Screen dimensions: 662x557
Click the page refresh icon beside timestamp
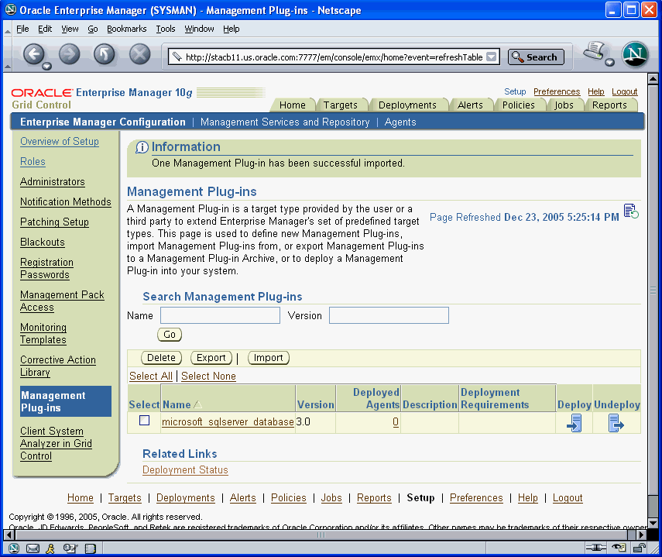tap(630, 211)
